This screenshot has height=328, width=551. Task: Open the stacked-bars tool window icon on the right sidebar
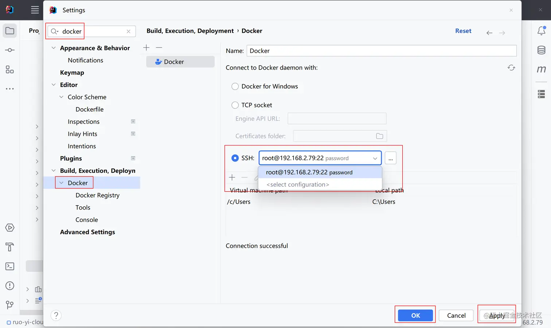pyautogui.click(x=542, y=94)
